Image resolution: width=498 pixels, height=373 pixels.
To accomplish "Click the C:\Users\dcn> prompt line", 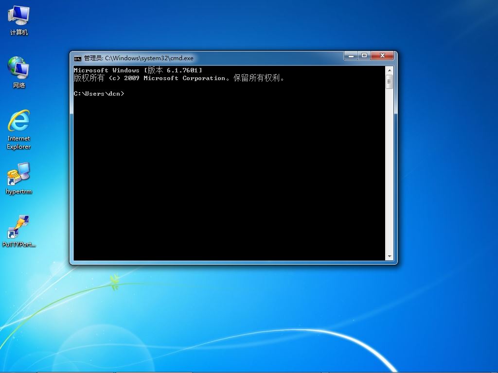I will 99,94.
